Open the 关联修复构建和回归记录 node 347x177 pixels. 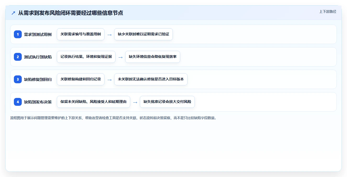point(81,79)
